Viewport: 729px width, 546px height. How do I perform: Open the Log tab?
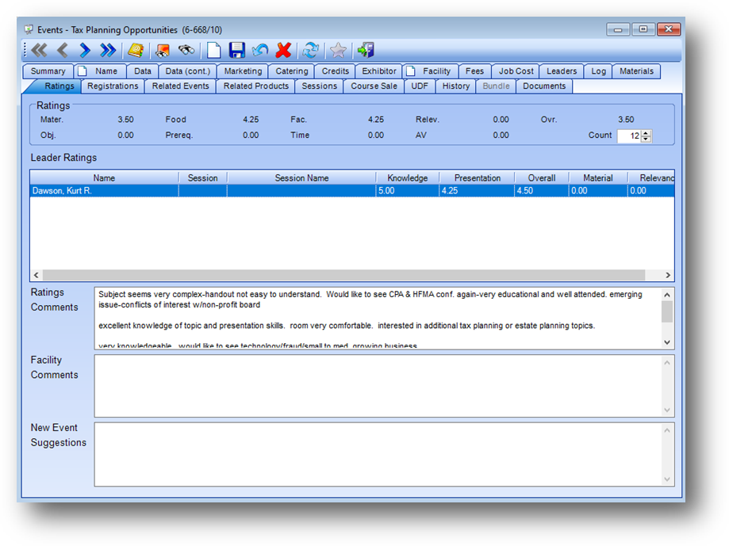(598, 71)
